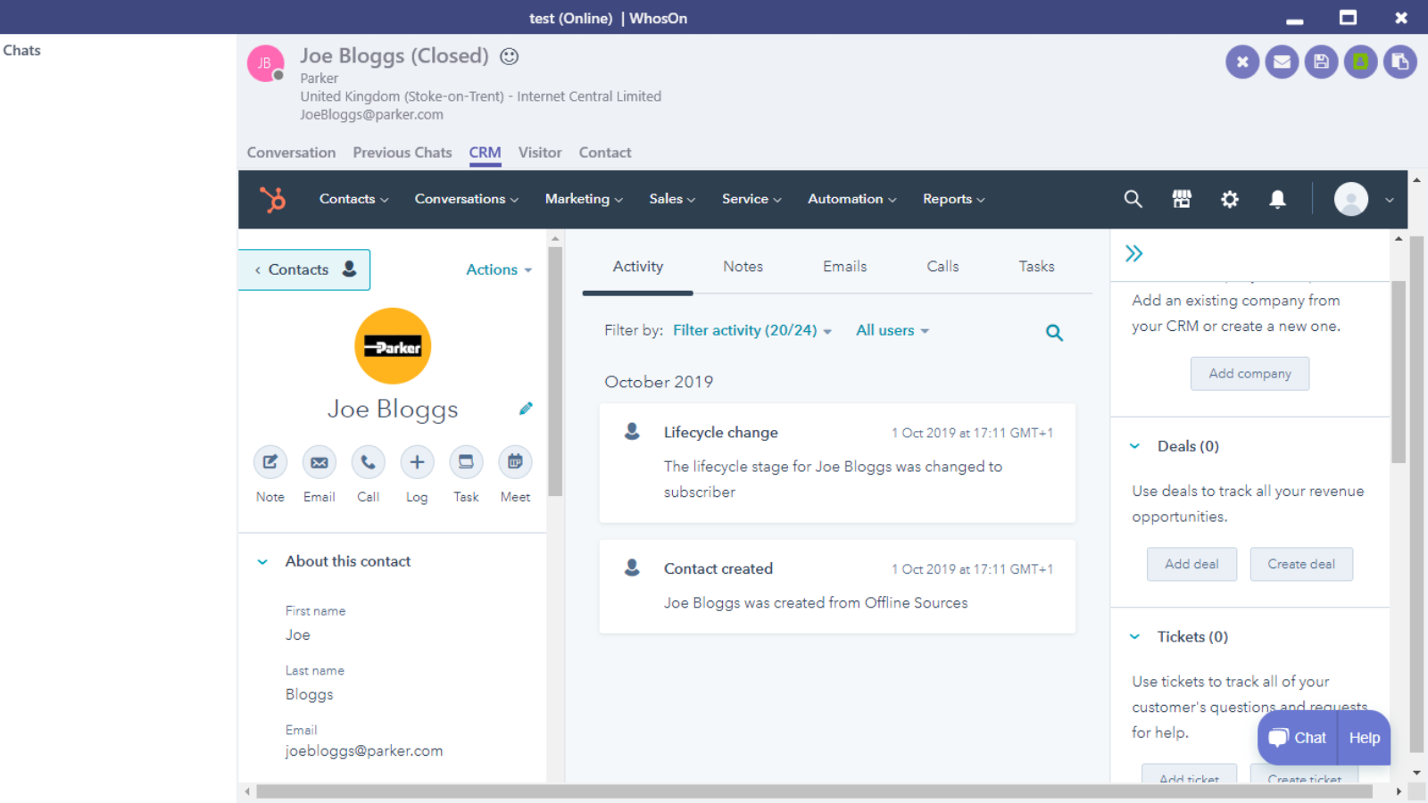Image resolution: width=1428 pixels, height=803 pixels.
Task: Search activity with magnifier icon
Action: click(1054, 333)
